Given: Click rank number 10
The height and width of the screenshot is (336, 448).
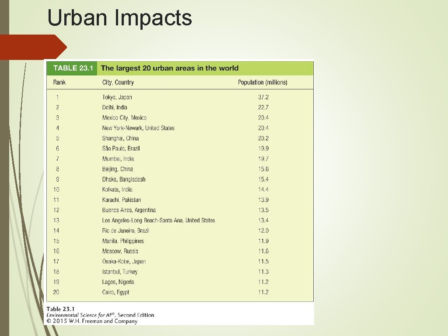Looking at the screenshot, I should pyautogui.click(x=56, y=189).
